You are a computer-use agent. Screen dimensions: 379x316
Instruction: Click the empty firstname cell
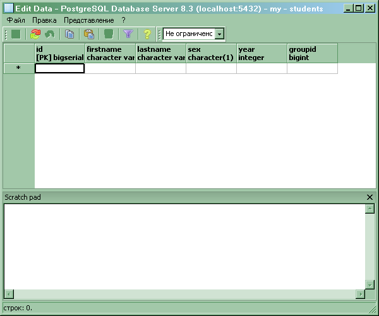pyautogui.click(x=110, y=68)
